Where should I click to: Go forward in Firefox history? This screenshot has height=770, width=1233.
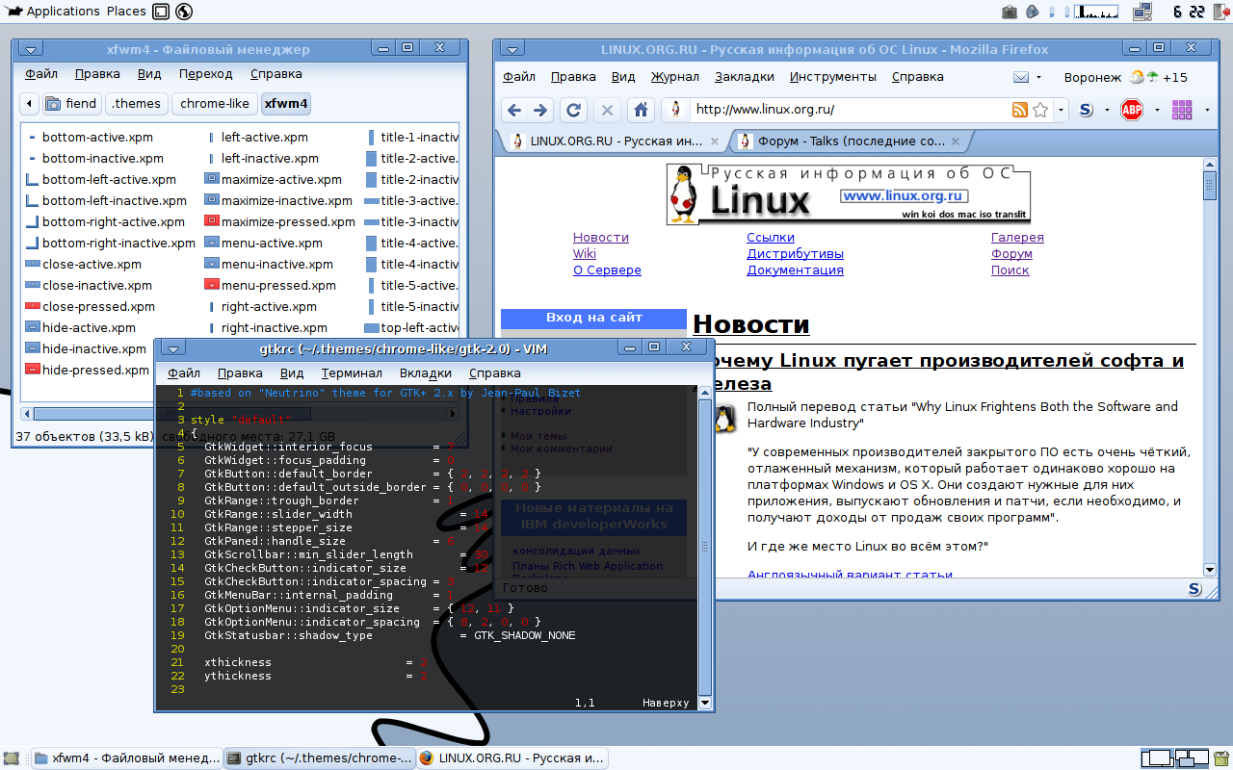click(x=540, y=110)
